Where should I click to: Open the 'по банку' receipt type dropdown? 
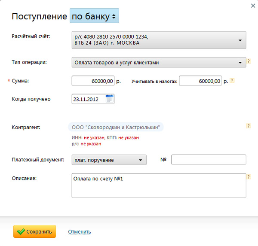94,16
